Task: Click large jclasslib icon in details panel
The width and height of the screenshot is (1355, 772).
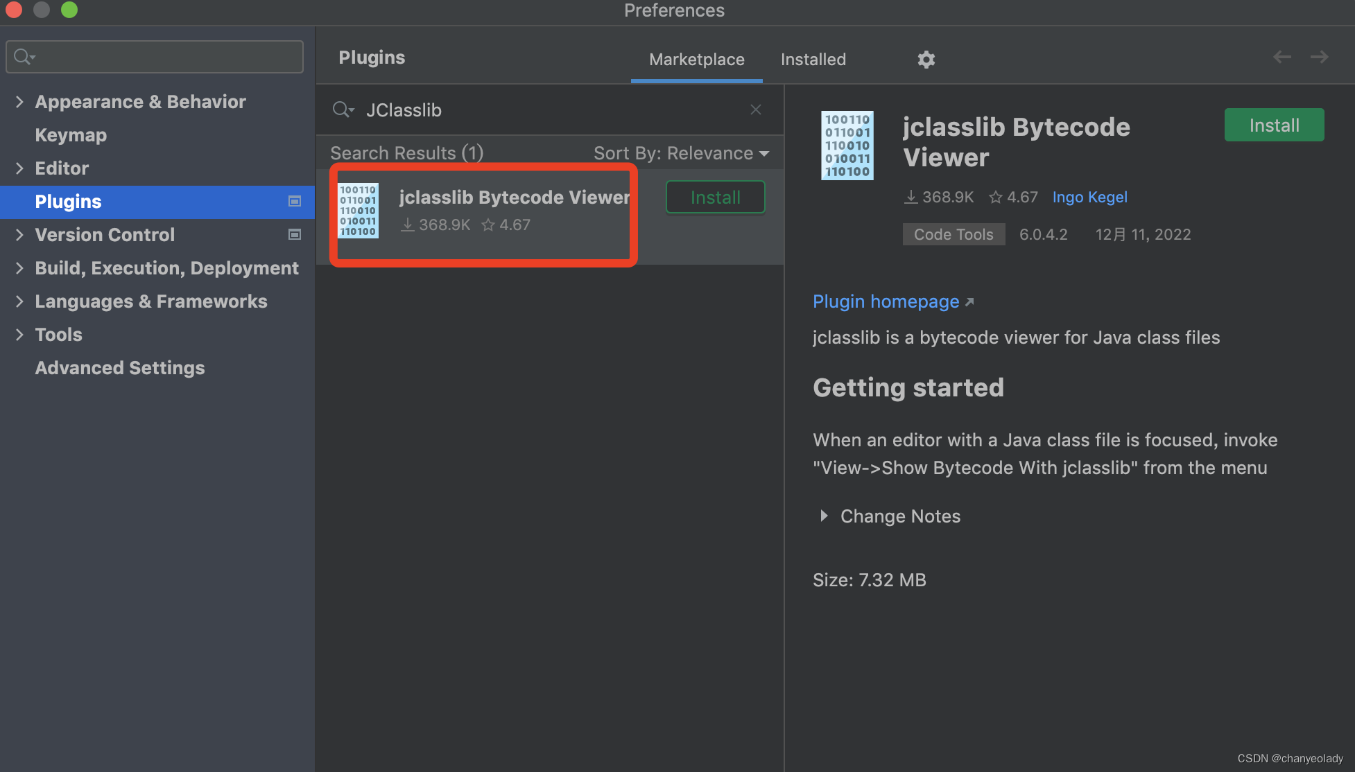Action: click(x=847, y=146)
